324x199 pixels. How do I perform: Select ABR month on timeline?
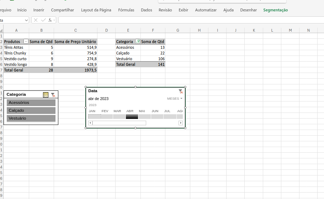click(132, 116)
